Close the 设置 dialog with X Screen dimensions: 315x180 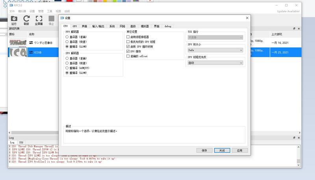[x=247, y=18]
